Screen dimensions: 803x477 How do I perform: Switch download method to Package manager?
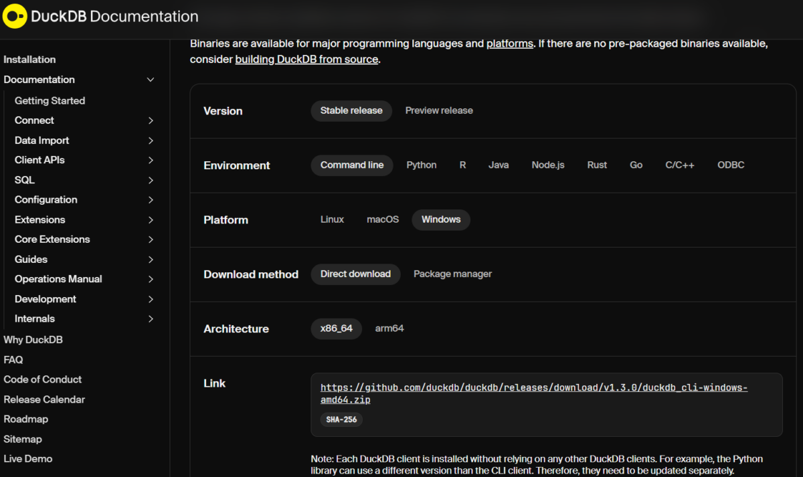pyautogui.click(x=452, y=274)
